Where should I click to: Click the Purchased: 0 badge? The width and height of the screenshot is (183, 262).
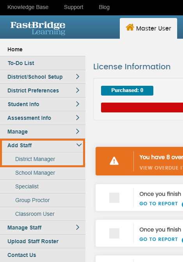point(127,90)
